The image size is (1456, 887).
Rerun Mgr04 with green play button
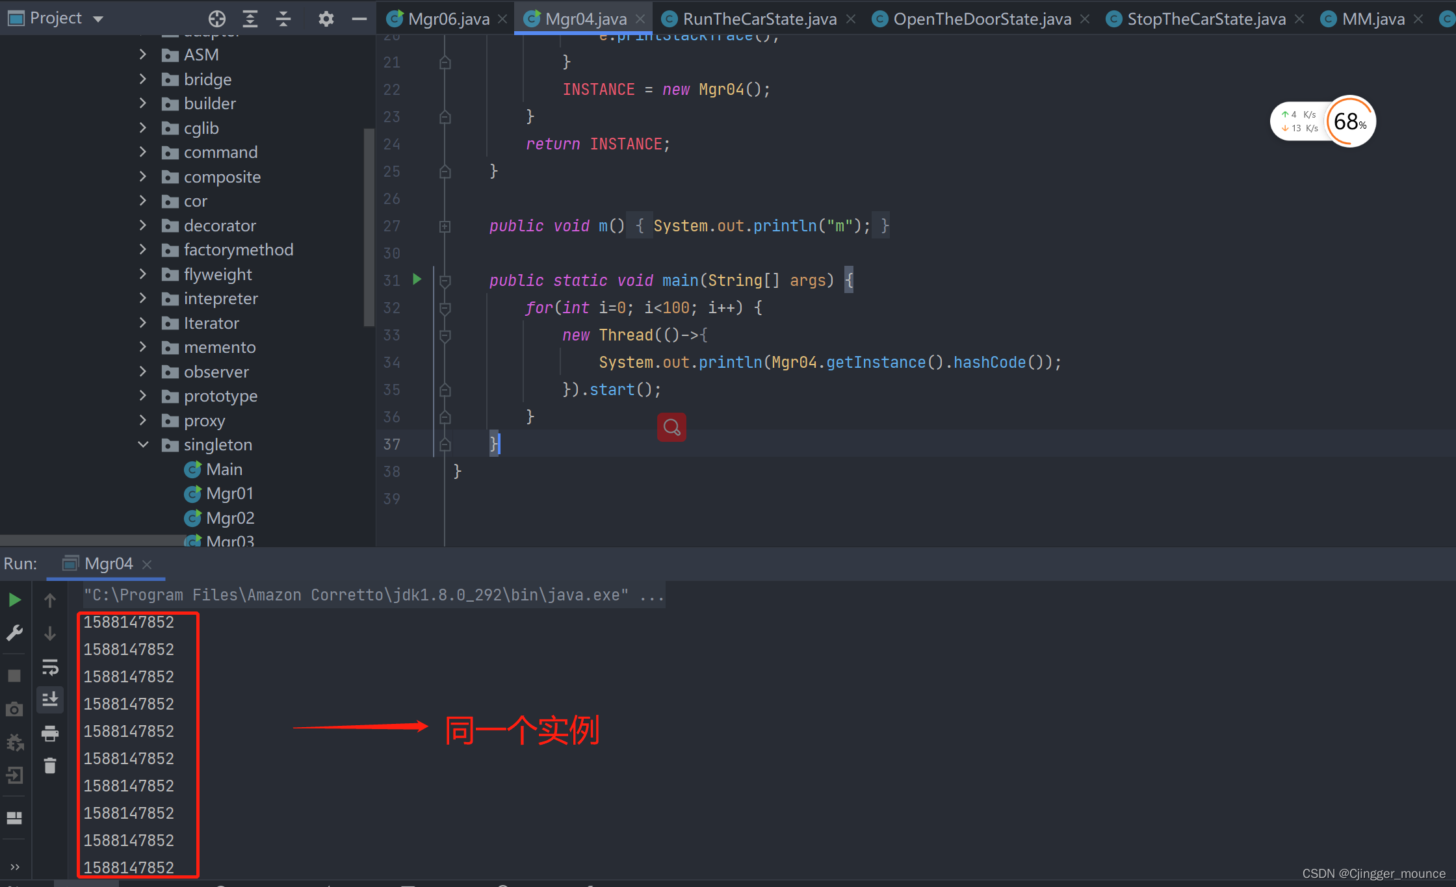pos(14,600)
